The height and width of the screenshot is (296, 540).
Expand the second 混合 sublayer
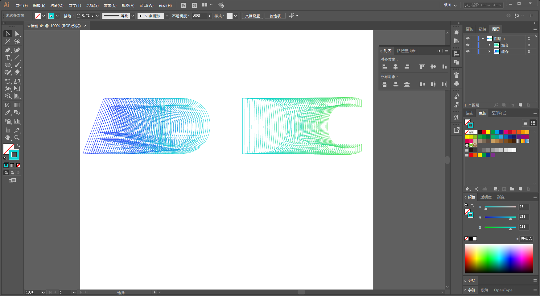(489, 52)
